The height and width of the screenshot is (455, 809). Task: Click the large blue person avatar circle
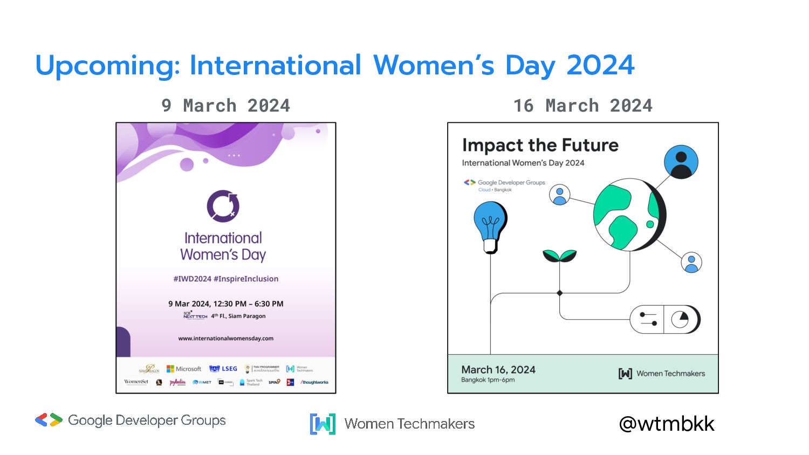681,162
